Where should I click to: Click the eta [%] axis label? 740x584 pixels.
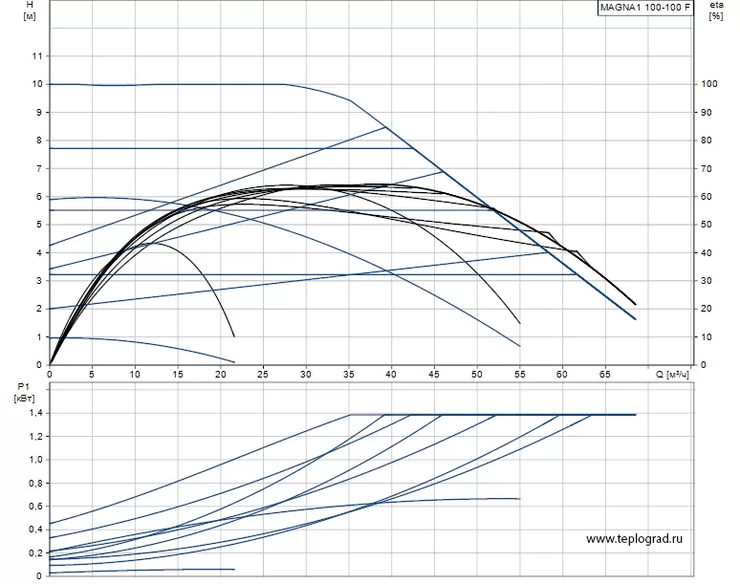tap(716, 11)
